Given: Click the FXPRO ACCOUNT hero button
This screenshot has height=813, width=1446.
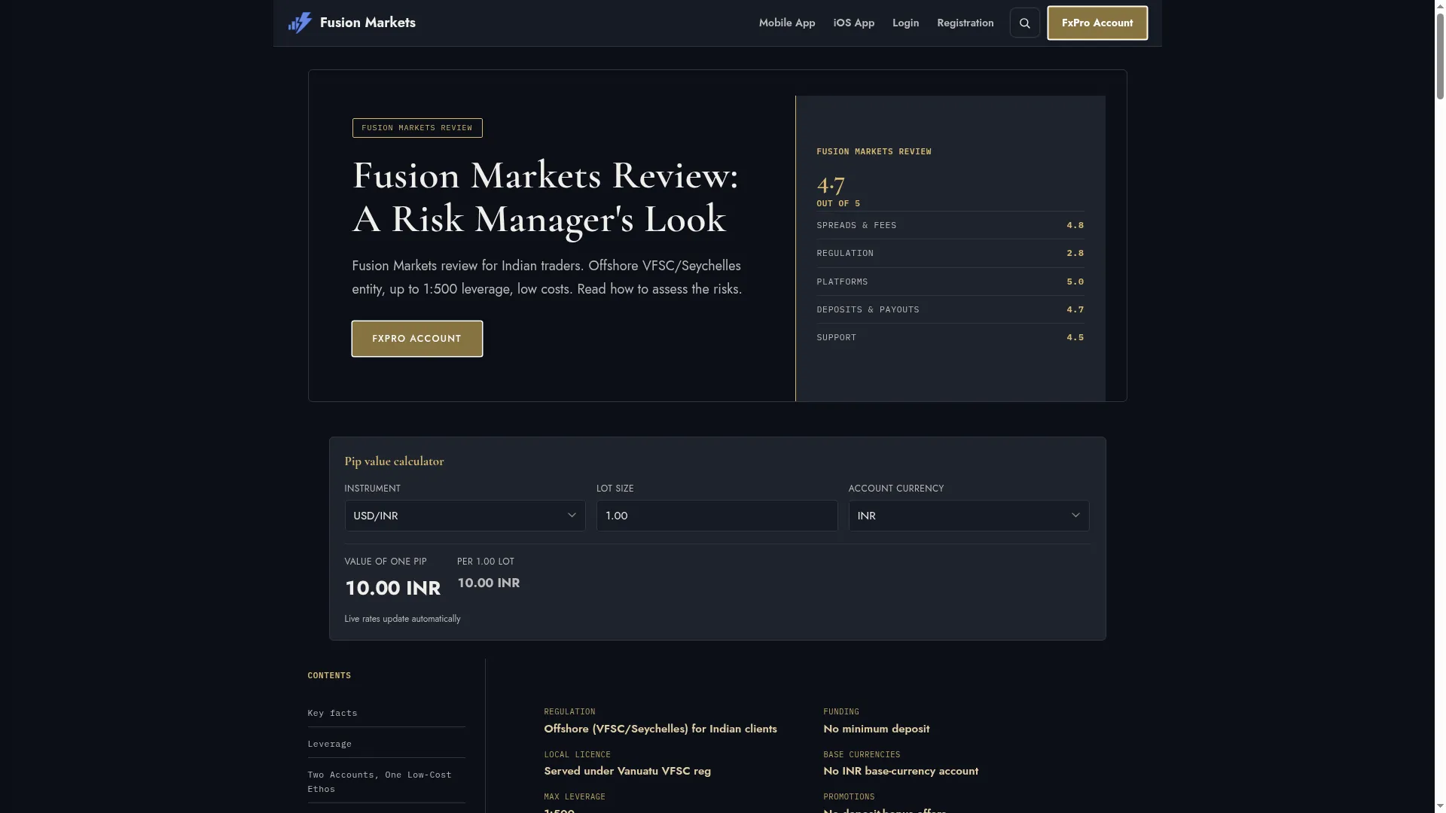Looking at the screenshot, I should (x=417, y=339).
